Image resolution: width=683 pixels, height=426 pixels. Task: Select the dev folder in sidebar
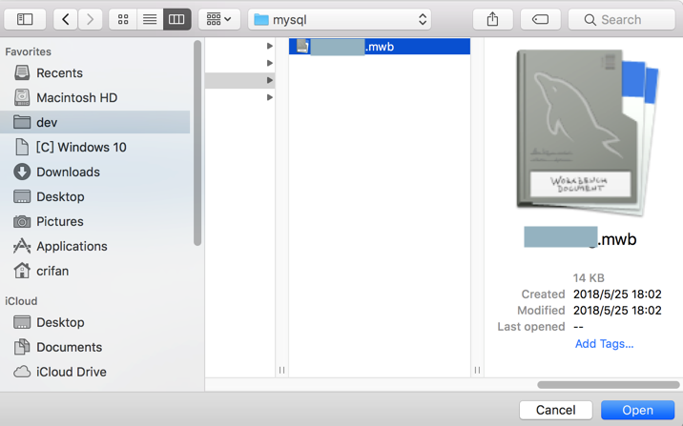95,122
